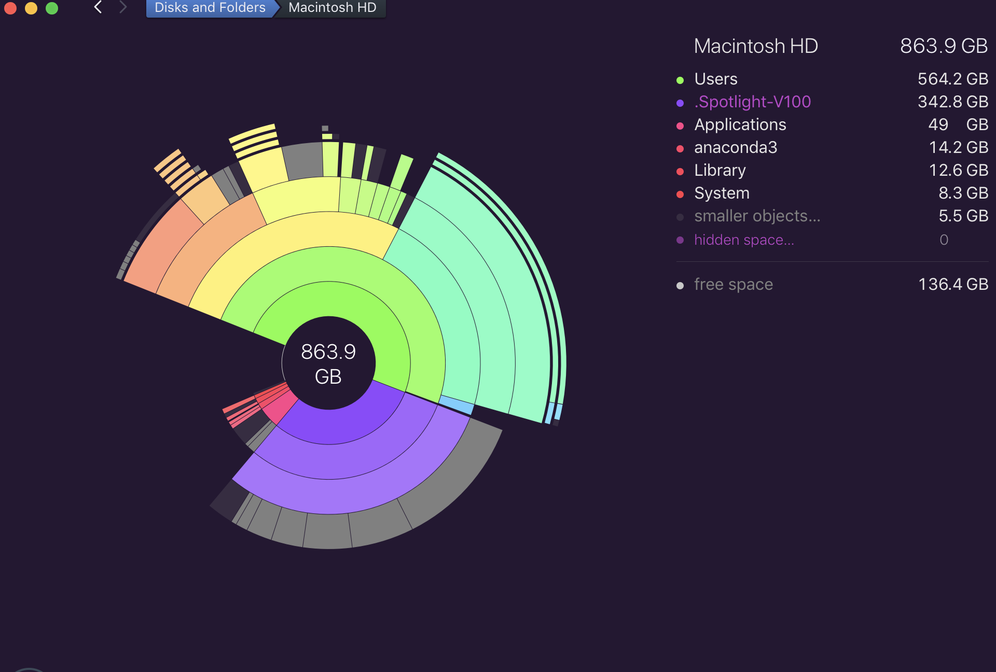Select the Library list entry

720,170
